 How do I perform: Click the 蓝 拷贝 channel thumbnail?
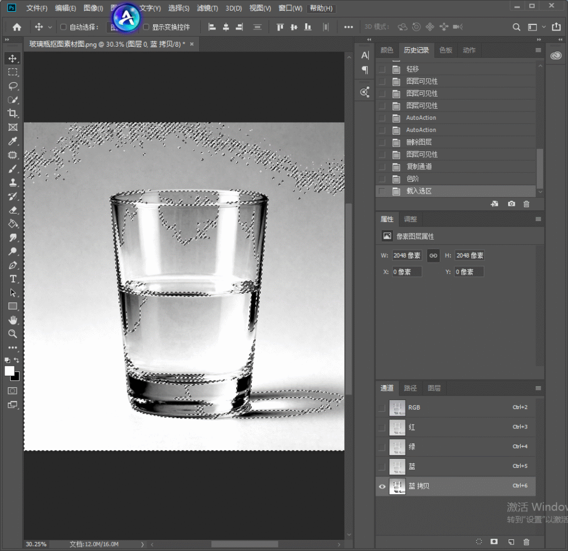397,486
